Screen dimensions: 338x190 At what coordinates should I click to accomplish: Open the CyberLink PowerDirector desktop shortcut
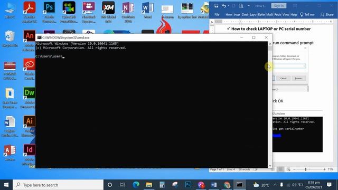pos(69,12)
